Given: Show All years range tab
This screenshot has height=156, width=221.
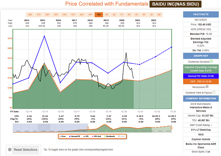Looking at the screenshot, I should click(159, 14).
